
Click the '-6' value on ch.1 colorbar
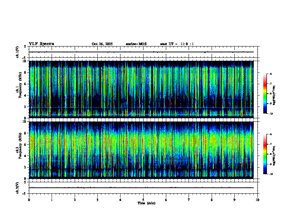[x=270, y=74]
